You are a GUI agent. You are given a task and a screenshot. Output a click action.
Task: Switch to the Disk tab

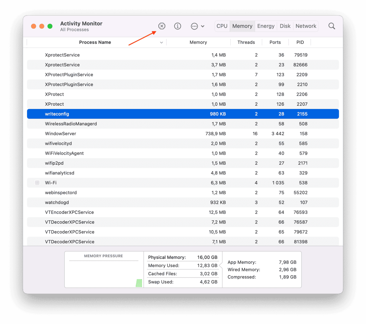point(285,26)
